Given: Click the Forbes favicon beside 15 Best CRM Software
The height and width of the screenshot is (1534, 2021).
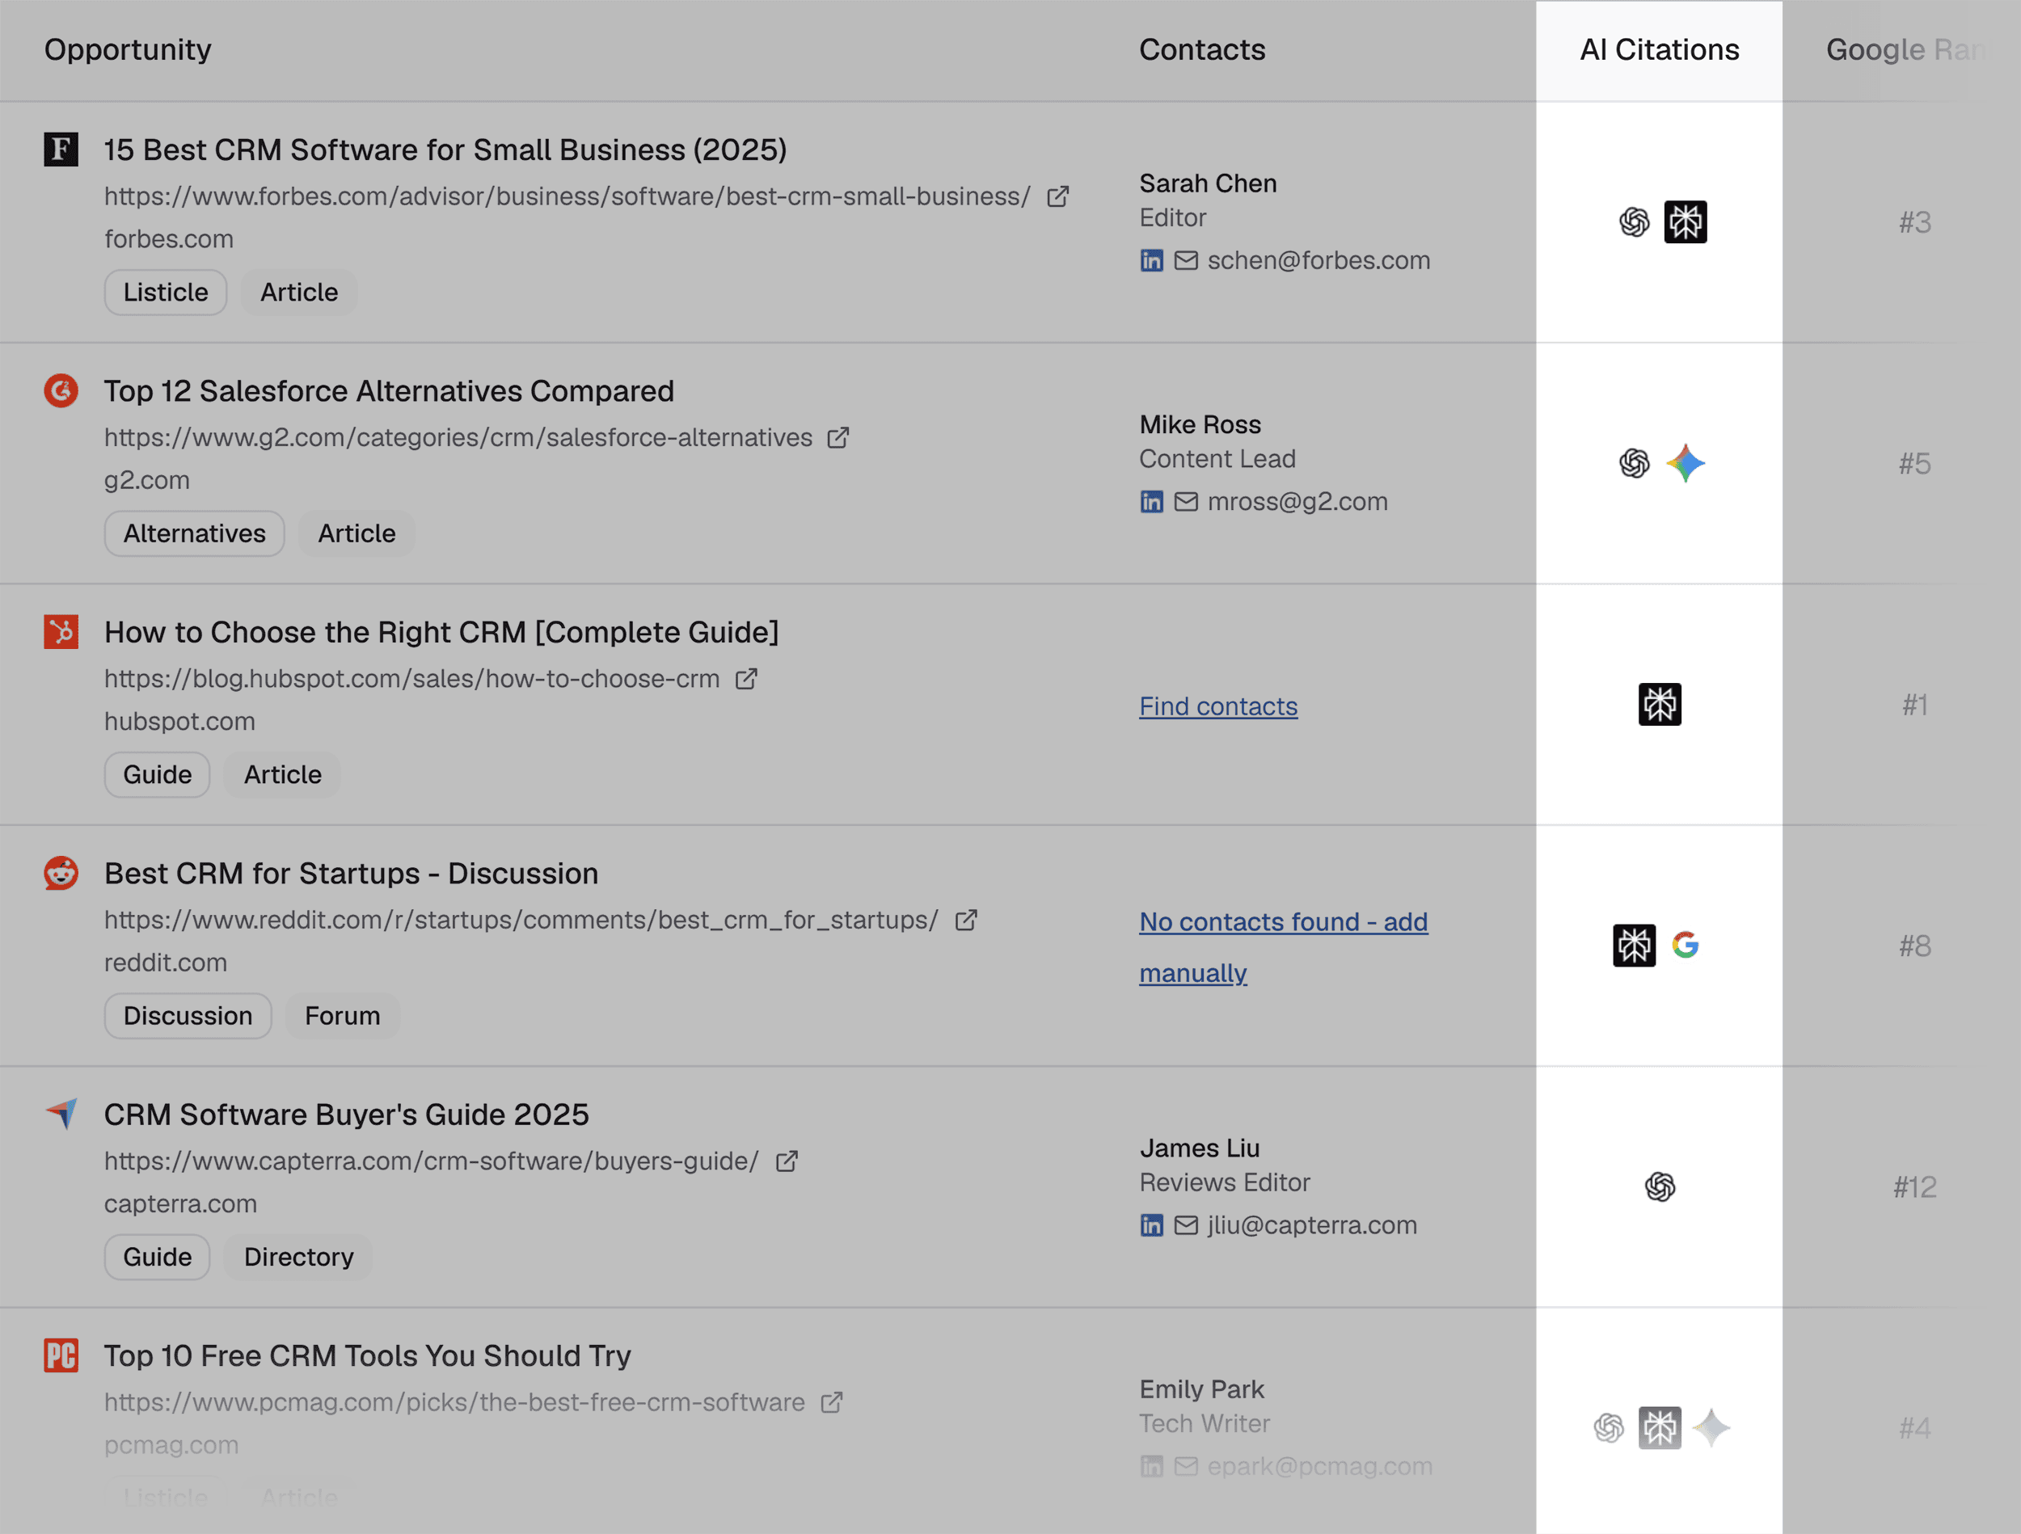Looking at the screenshot, I should point(61,149).
